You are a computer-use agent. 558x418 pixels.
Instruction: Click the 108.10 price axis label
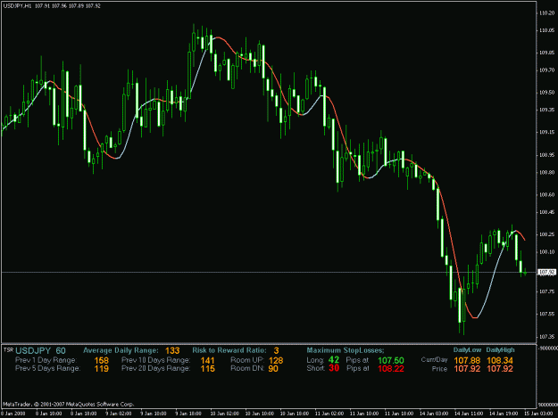(547, 252)
